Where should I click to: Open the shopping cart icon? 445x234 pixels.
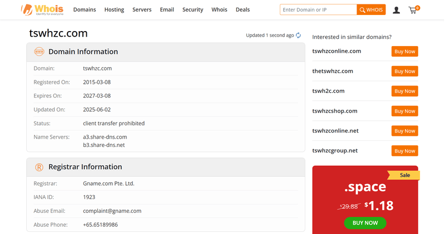click(414, 10)
